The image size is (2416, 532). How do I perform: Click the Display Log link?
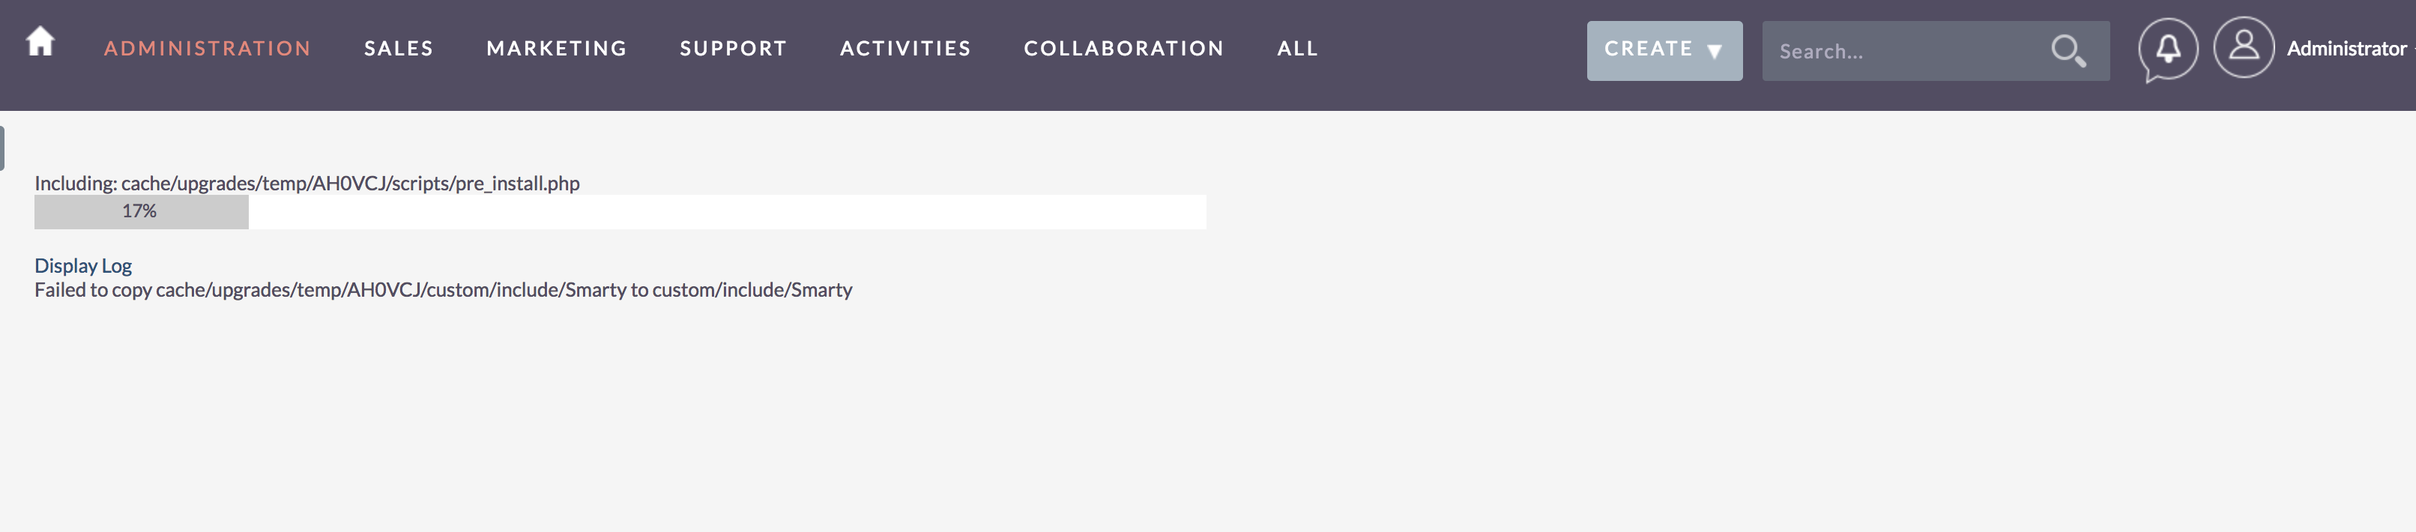pyautogui.click(x=82, y=265)
